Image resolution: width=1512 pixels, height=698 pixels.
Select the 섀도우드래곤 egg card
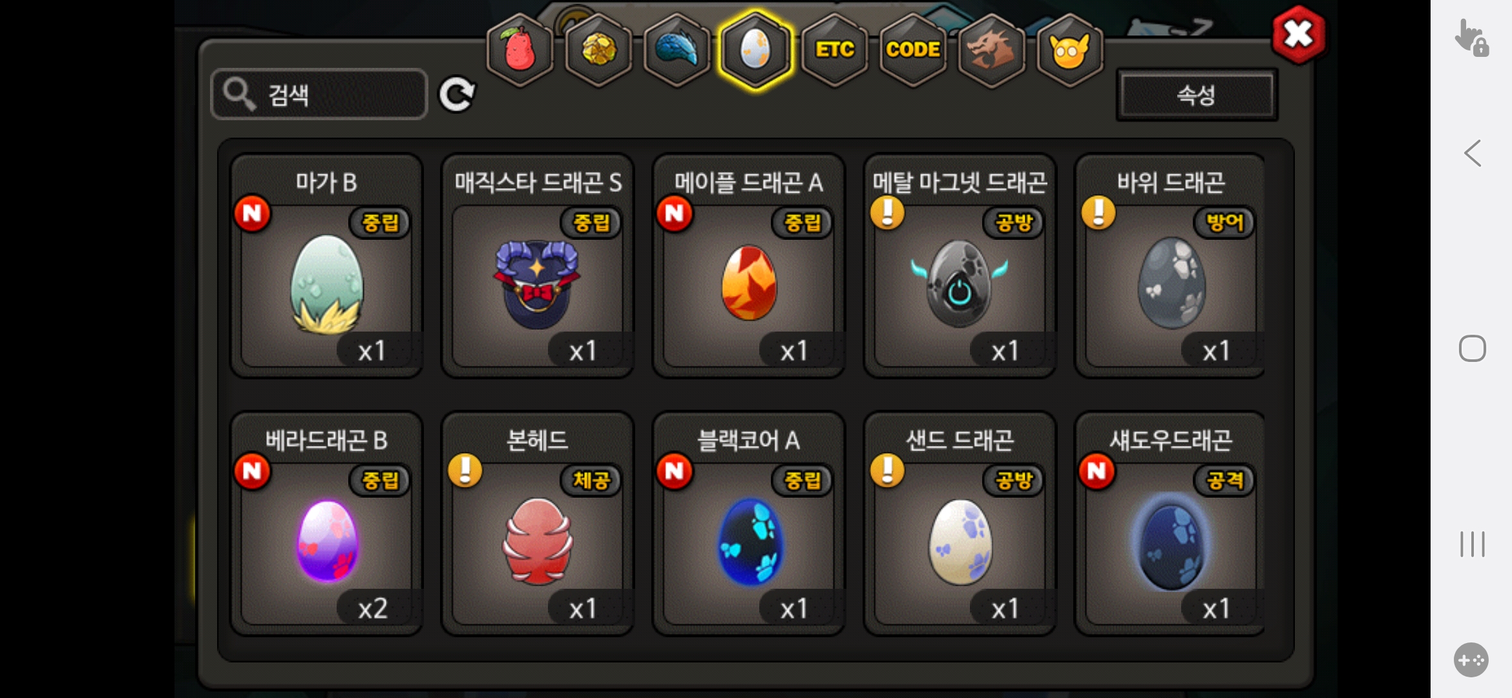point(1170,523)
